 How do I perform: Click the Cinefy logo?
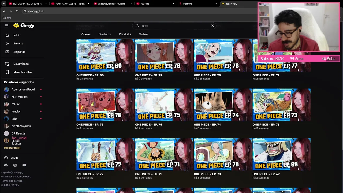coord(24,25)
